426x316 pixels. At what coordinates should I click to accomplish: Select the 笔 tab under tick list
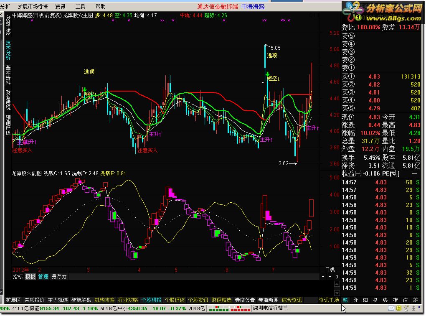[345, 300]
